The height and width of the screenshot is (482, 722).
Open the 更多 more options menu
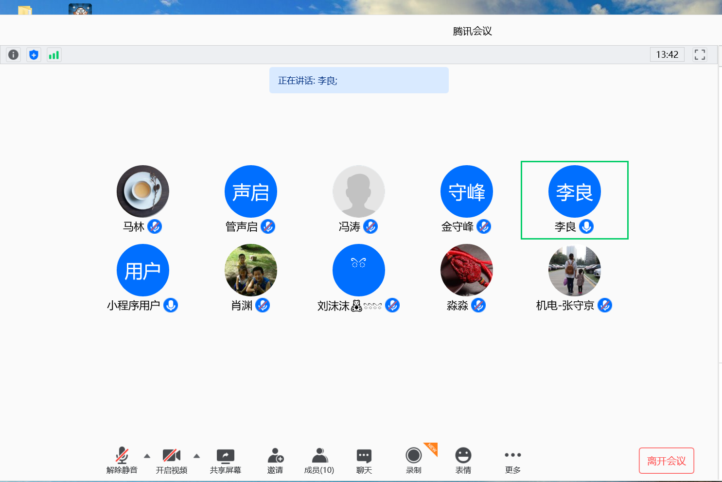(513, 461)
